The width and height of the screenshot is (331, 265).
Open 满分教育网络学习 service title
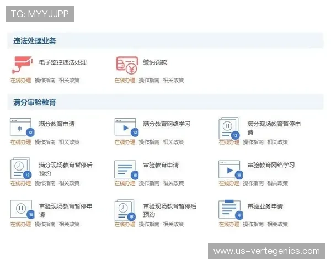(x=167, y=124)
